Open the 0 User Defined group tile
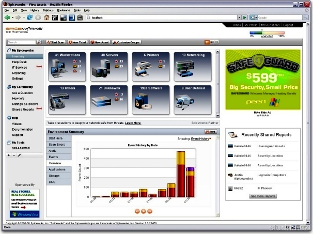This screenshot has width=313, height=234. click(193, 100)
